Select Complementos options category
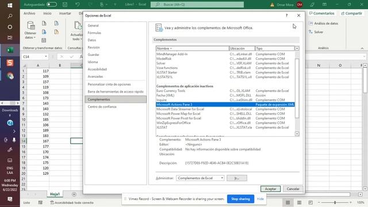Screen dimensions: 368x207 click(x=116, y=99)
